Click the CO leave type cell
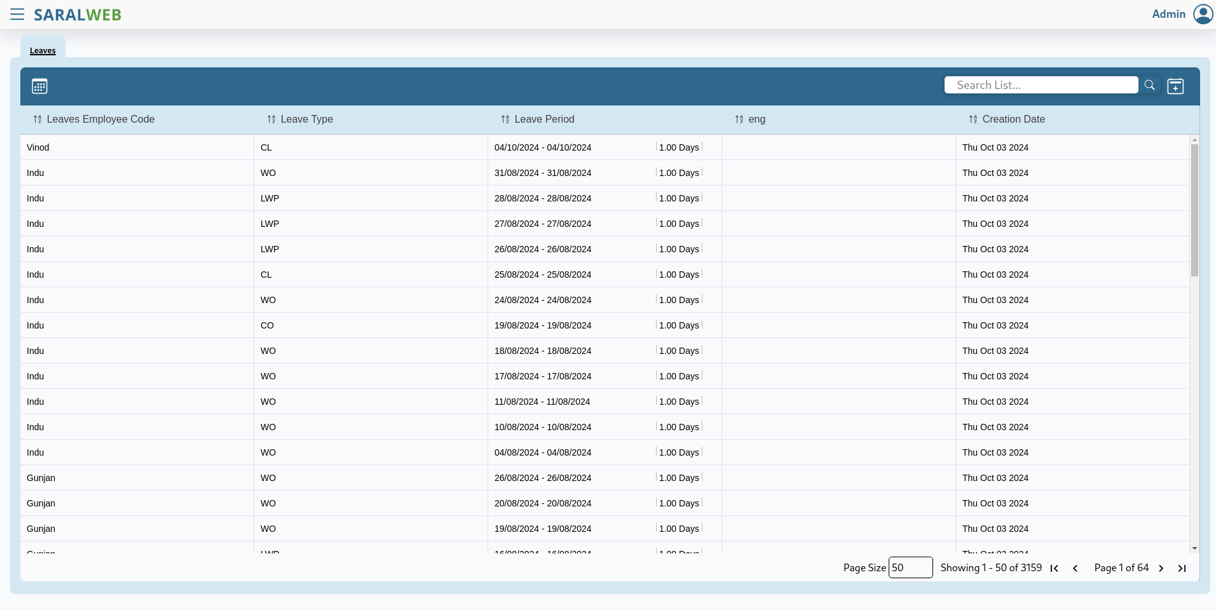This screenshot has width=1216, height=610. point(267,325)
